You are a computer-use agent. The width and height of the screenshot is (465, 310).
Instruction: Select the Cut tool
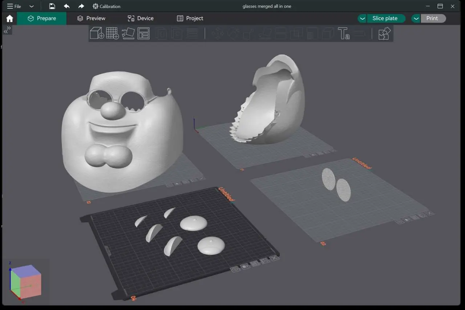click(281, 33)
